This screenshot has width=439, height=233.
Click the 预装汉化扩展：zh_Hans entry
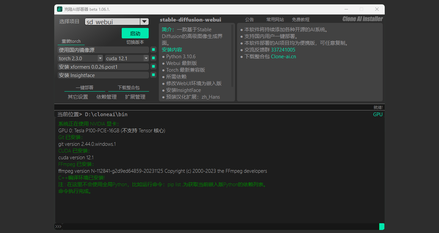click(193, 97)
